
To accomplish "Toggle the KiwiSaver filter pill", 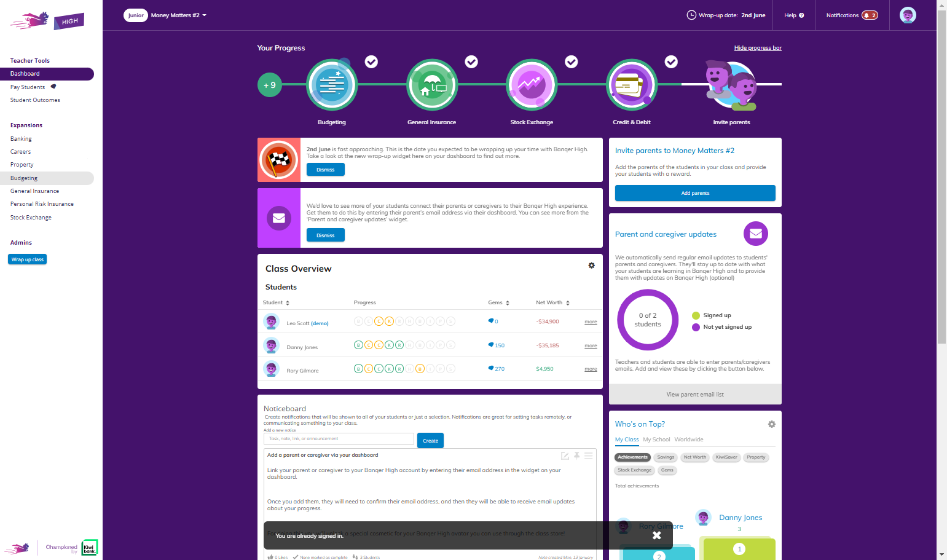I will coord(726,457).
